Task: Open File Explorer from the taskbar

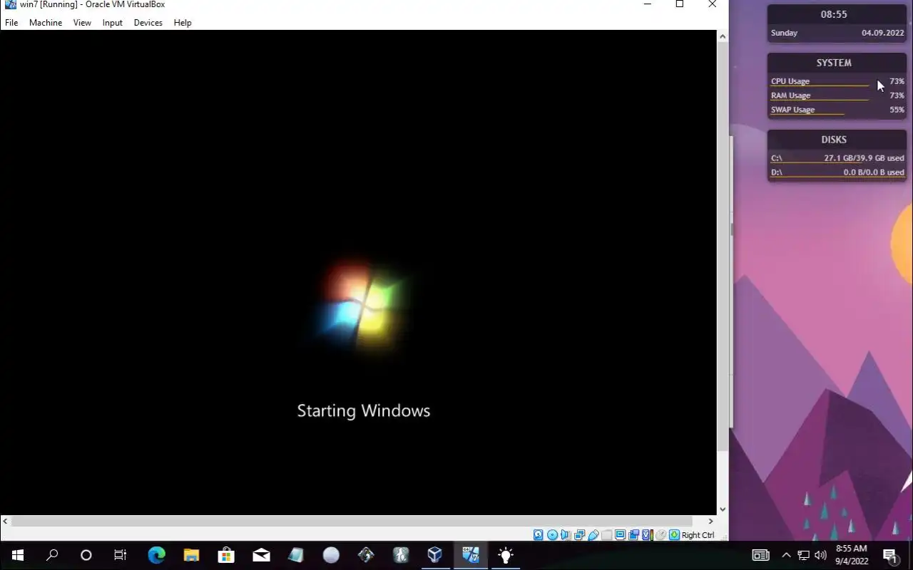Action: coord(191,555)
